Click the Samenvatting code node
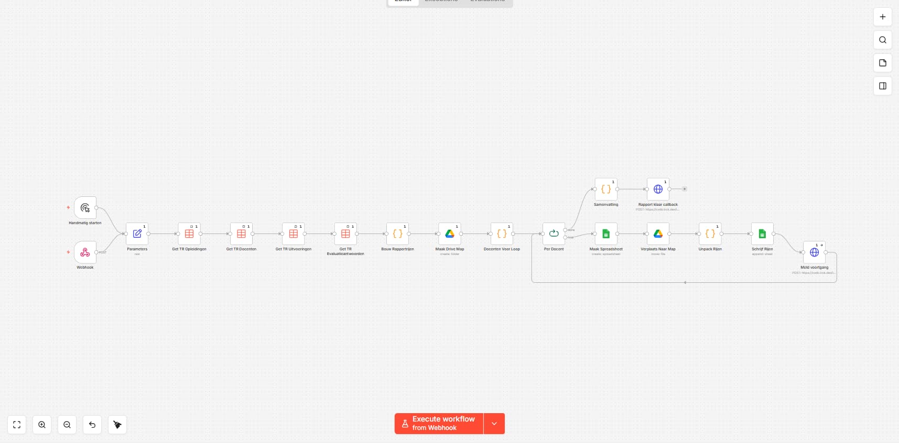This screenshot has height=443, width=899. (x=606, y=189)
